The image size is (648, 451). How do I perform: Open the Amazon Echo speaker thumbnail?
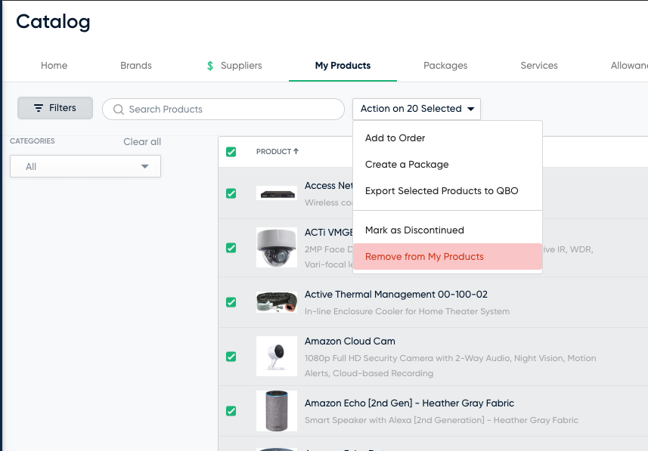(x=277, y=411)
